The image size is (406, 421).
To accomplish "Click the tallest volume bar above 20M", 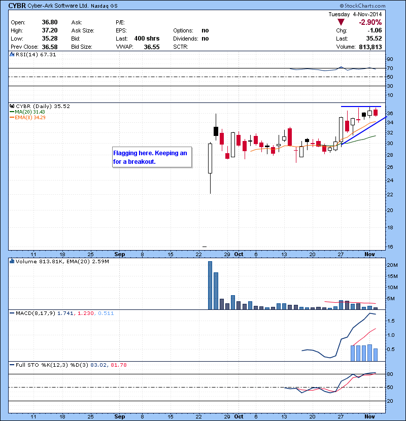I will (210, 286).
